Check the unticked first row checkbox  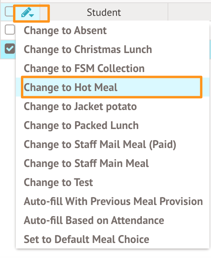(10, 30)
